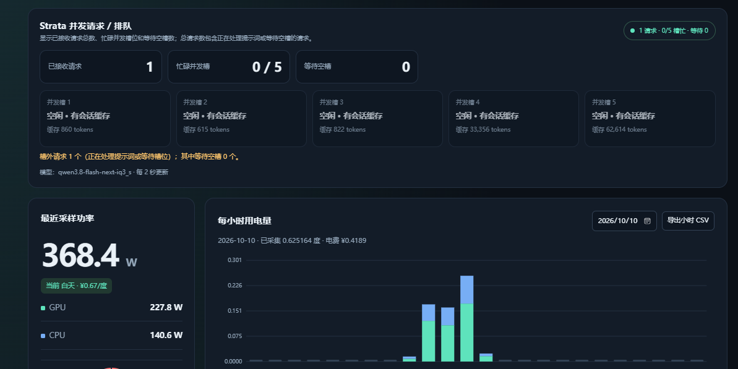Click the "缓存 615 tokens" text

tap(206, 129)
